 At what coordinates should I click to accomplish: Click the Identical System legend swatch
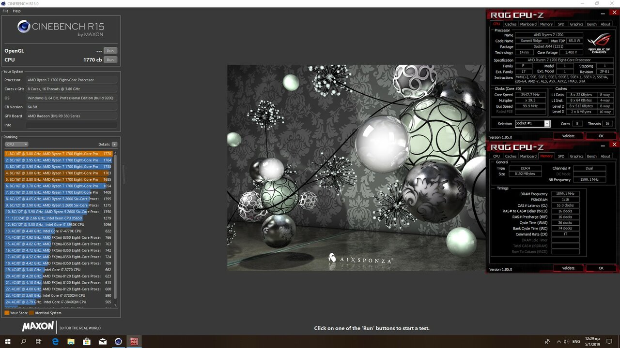31,313
